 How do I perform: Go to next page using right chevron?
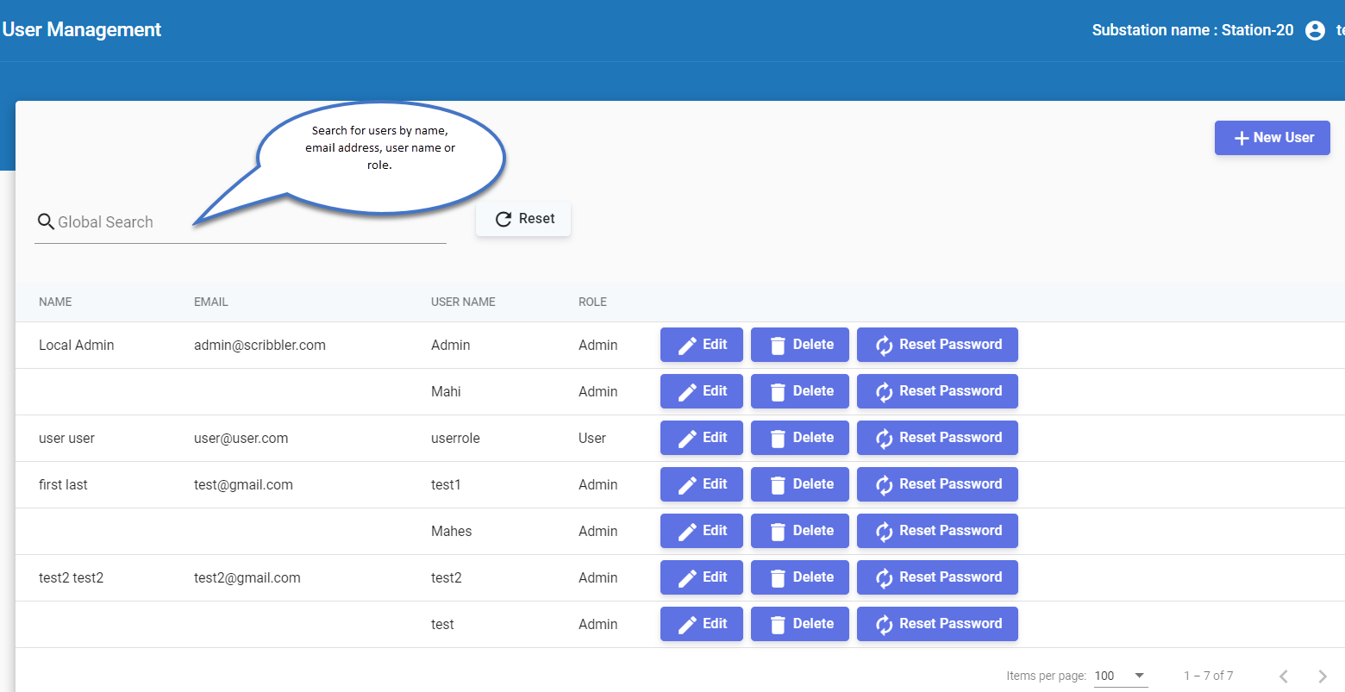[x=1322, y=676]
